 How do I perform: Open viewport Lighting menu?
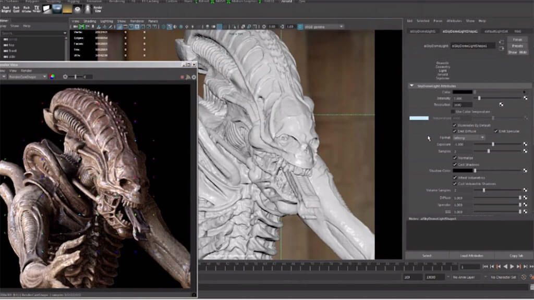click(106, 21)
